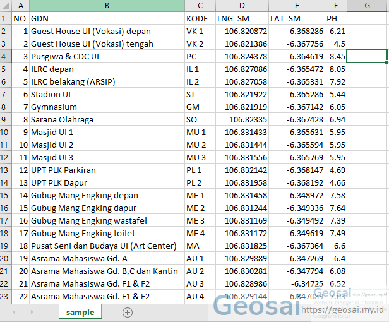Click PH value 8.45
The image size is (389, 322).
(x=336, y=56)
